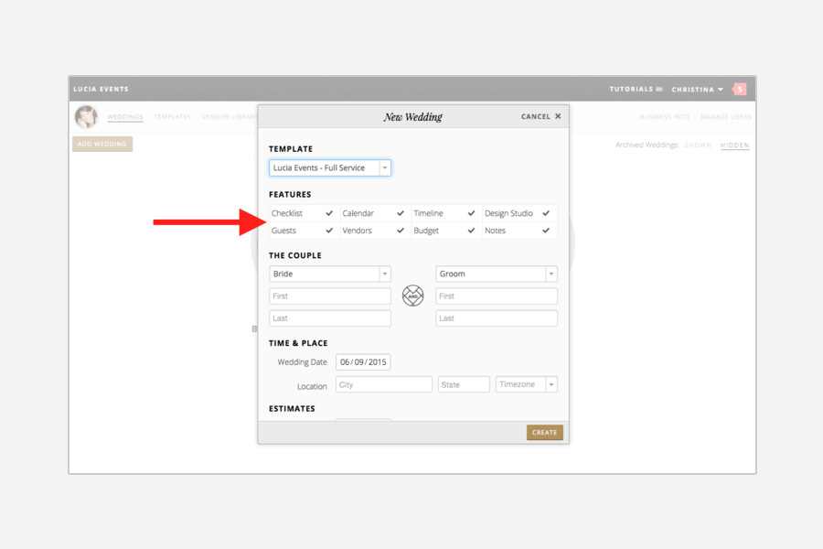This screenshot has height=549, width=823.
Task: Click the City location input field
Action: coord(383,385)
